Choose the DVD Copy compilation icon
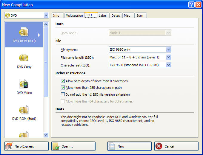This screenshot has height=155, width=203. click(x=24, y=58)
